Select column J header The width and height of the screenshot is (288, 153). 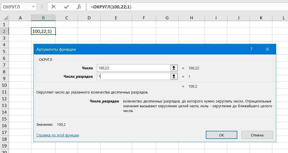[x=238, y=18]
